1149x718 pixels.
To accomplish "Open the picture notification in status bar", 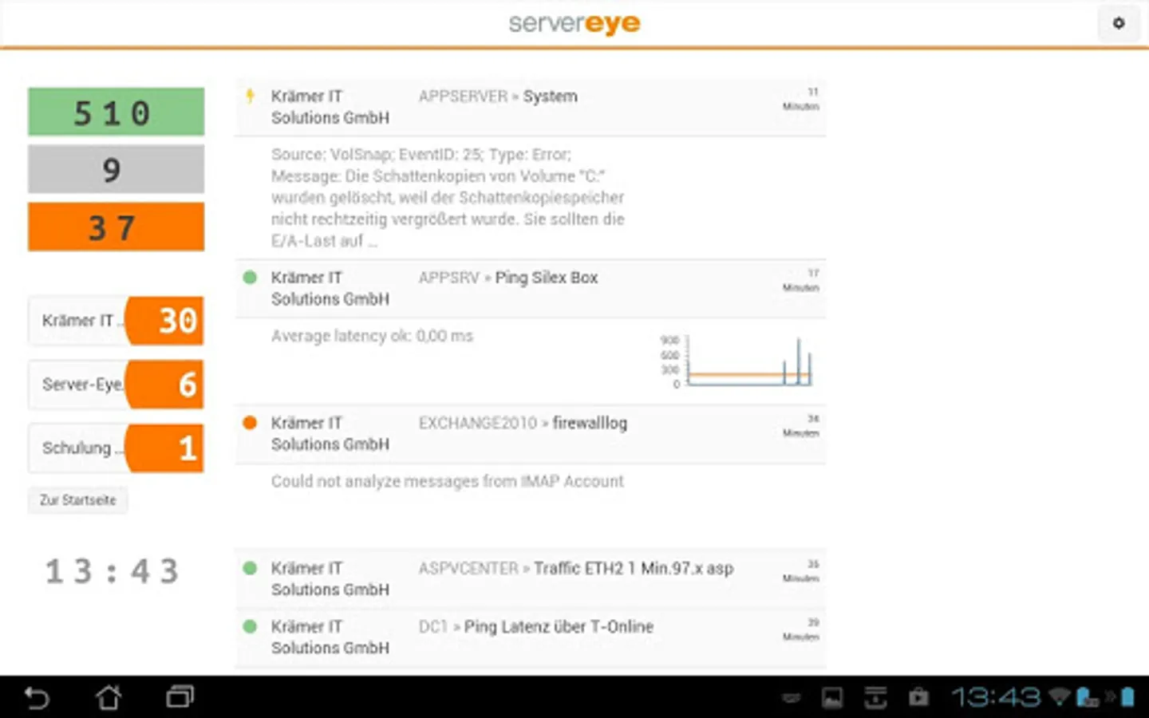I will pos(832,698).
